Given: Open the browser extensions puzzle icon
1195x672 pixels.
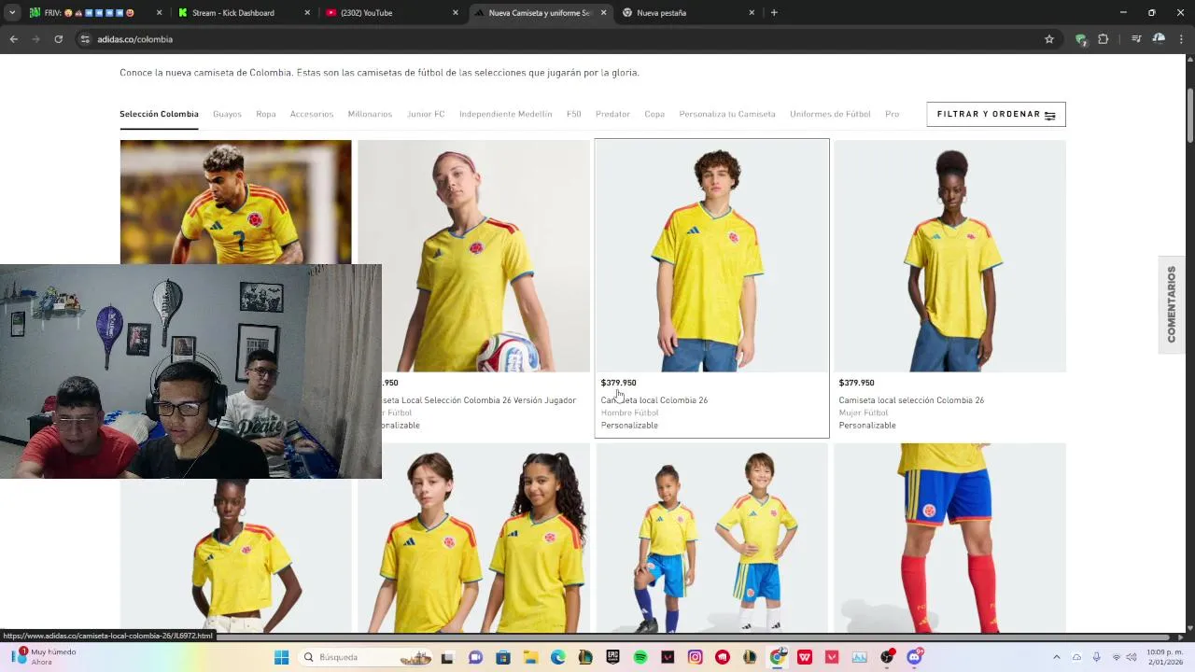Looking at the screenshot, I should click(1103, 39).
